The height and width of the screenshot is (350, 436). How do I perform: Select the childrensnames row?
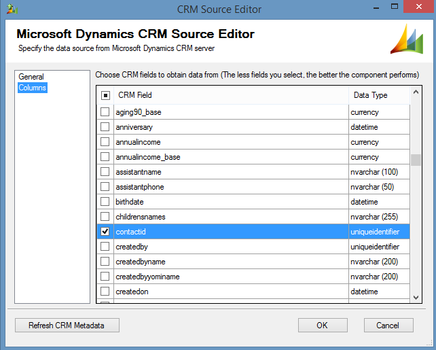pyautogui.click(x=231, y=217)
